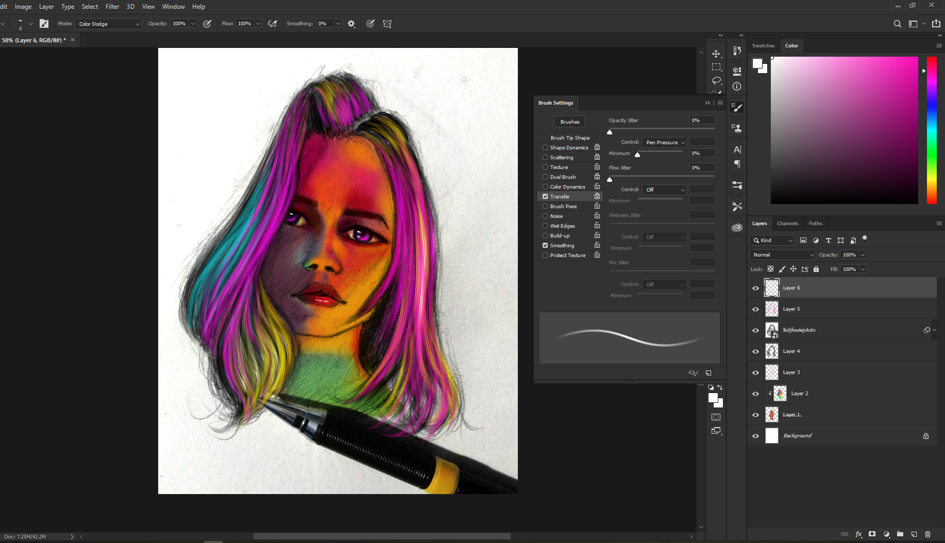Screen dimensions: 945x543
Task: Click the Brushes button
Action: (570, 122)
